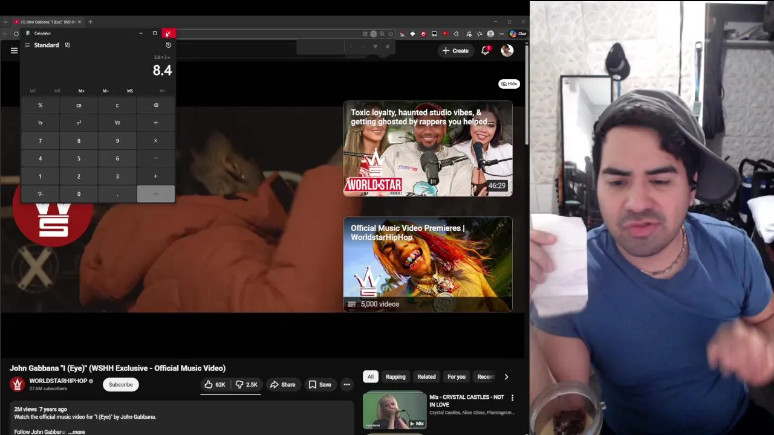This screenshot has height=435, width=774.
Task: Click the divide operator key
Action: [x=155, y=123]
